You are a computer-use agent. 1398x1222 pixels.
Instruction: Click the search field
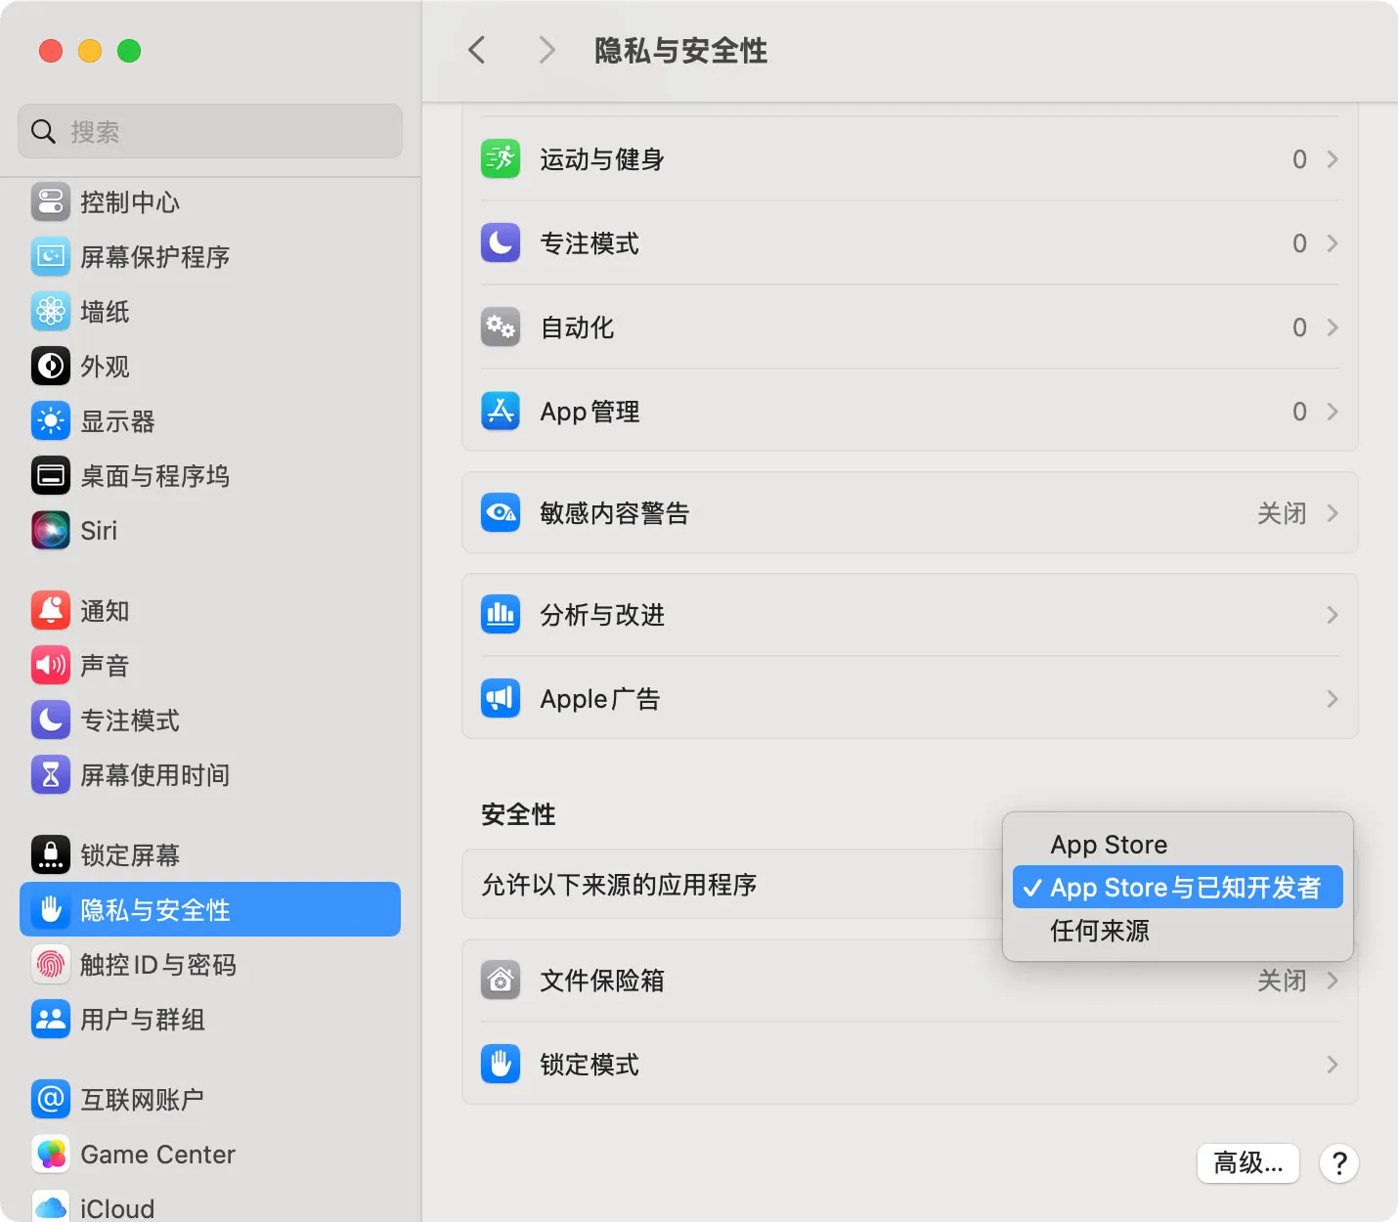[209, 130]
